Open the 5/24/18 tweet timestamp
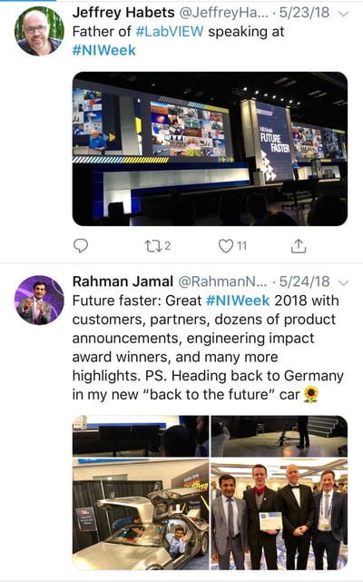This screenshot has height=582, width=363. tap(304, 281)
